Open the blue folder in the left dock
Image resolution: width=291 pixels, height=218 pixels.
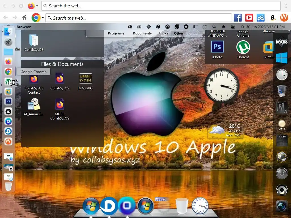click(x=8, y=52)
